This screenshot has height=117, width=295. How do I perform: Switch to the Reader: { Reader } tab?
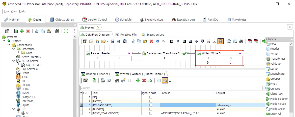[96, 74]
